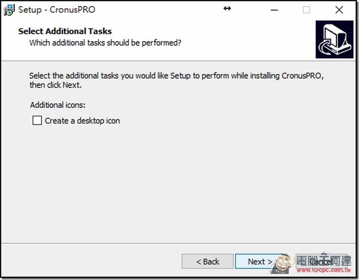This screenshot has width=359, height=280.
Task: Click the 'Additional icons:' group label
Action: pyautogui.click(x=58, y=105)
